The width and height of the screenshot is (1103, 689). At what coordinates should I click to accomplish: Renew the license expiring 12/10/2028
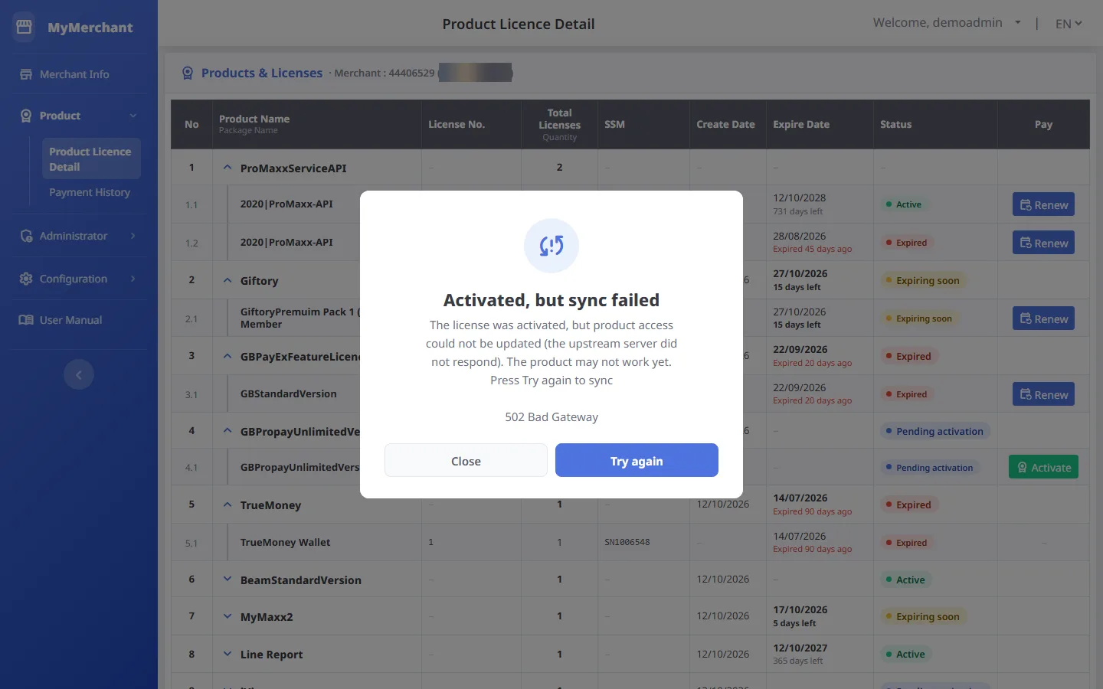(x=1043, y=204)
